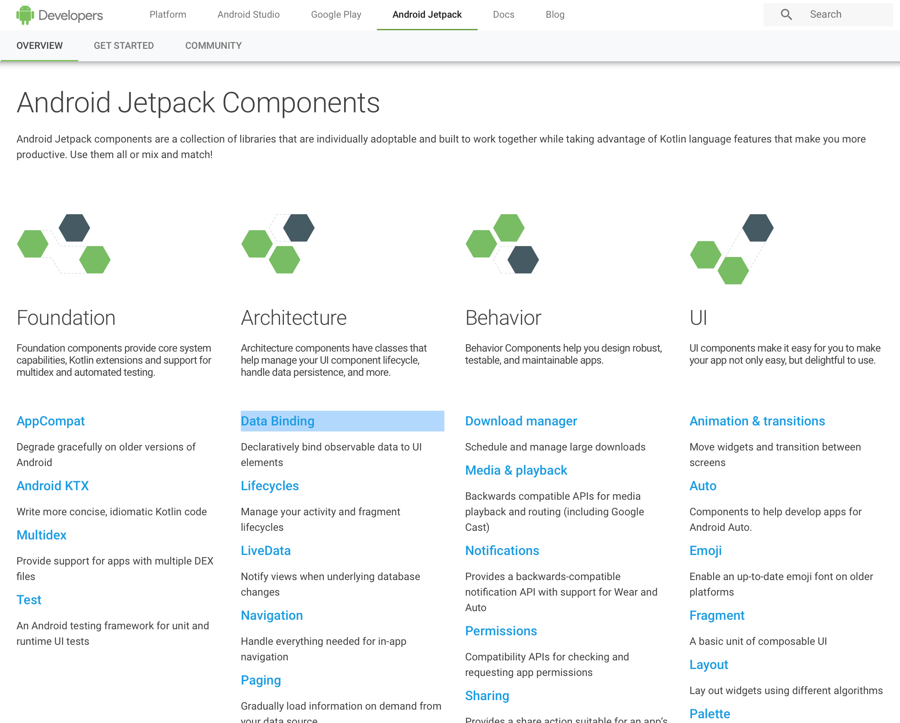Switch to the Community tab
The image size is (900, 723).
pyautogui.click(x=213, y=46)
